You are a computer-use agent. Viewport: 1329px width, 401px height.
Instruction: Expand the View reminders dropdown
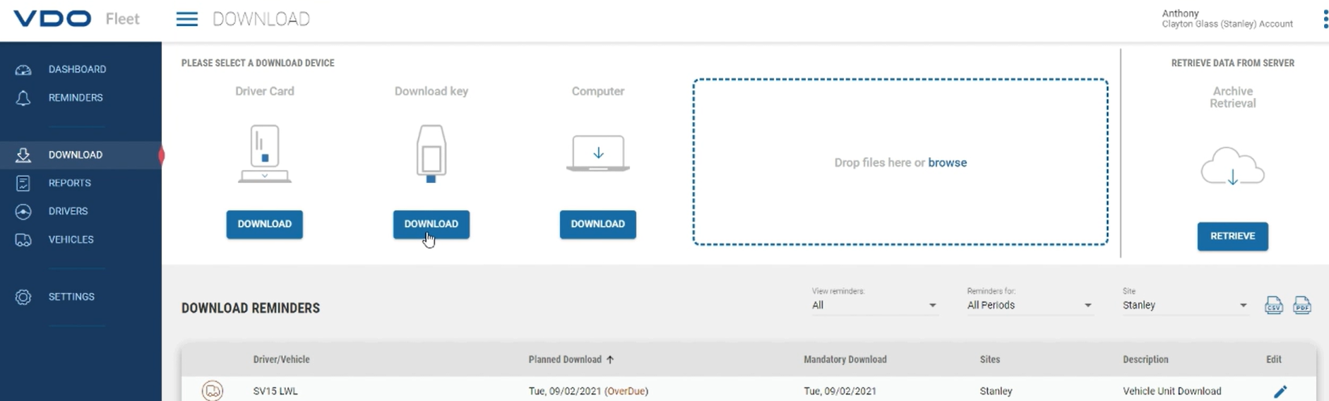point(874,305)
